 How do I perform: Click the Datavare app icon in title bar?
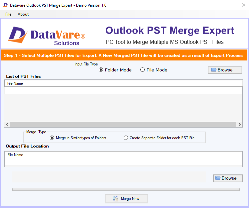(5, 5)
